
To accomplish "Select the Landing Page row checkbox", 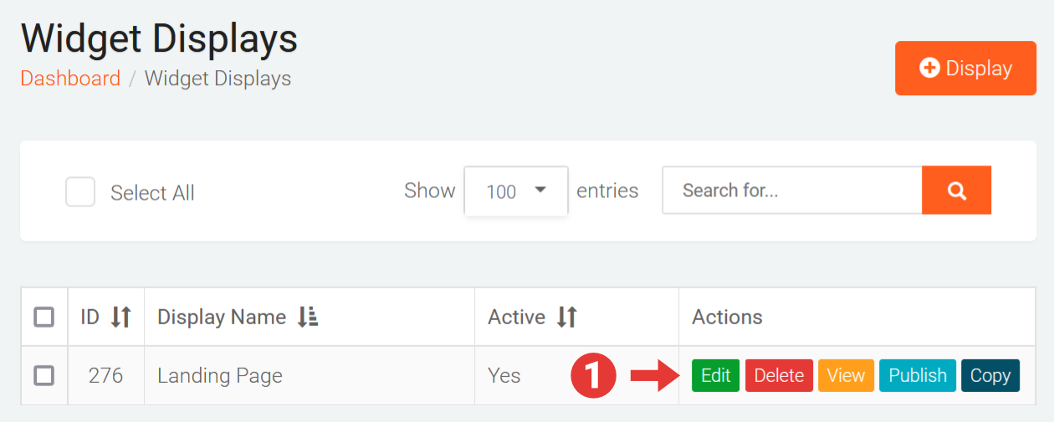I will [x=43, y=376].
